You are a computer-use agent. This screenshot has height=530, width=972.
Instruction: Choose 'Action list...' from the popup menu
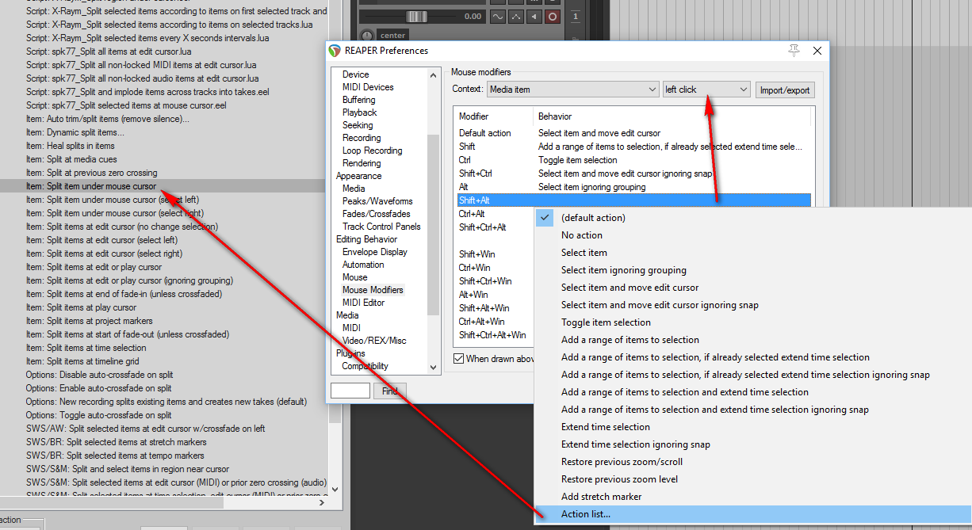[x=753, y=514]
